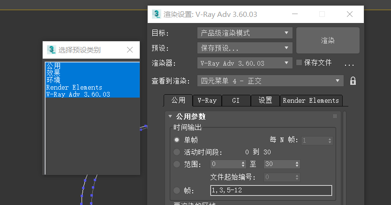Select 效果 in the preset category list
391x205 pixels.
(x=92, y=73)
